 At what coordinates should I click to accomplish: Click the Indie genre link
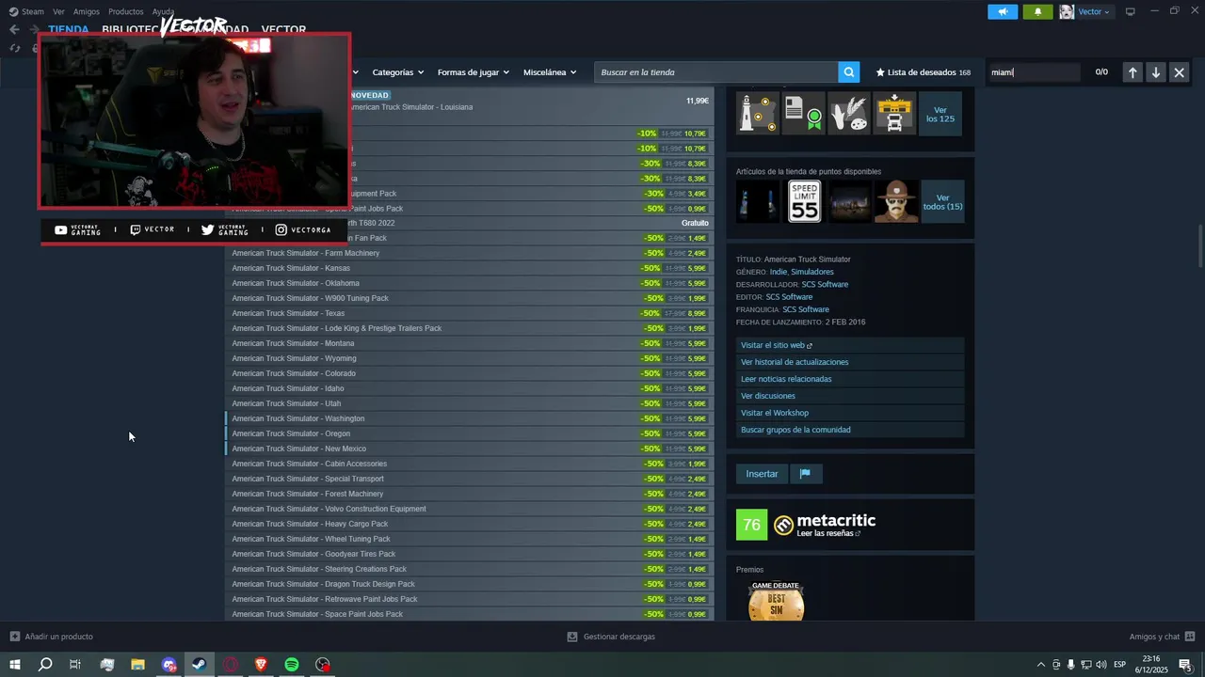click(778, 272)
